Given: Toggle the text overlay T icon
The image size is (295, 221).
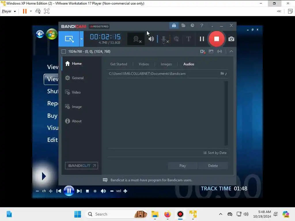Looking at the screenshot, I should pyautogui.click(x=189, y=39).
